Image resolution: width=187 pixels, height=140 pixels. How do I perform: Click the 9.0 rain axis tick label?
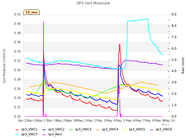[x=174, y=14]
